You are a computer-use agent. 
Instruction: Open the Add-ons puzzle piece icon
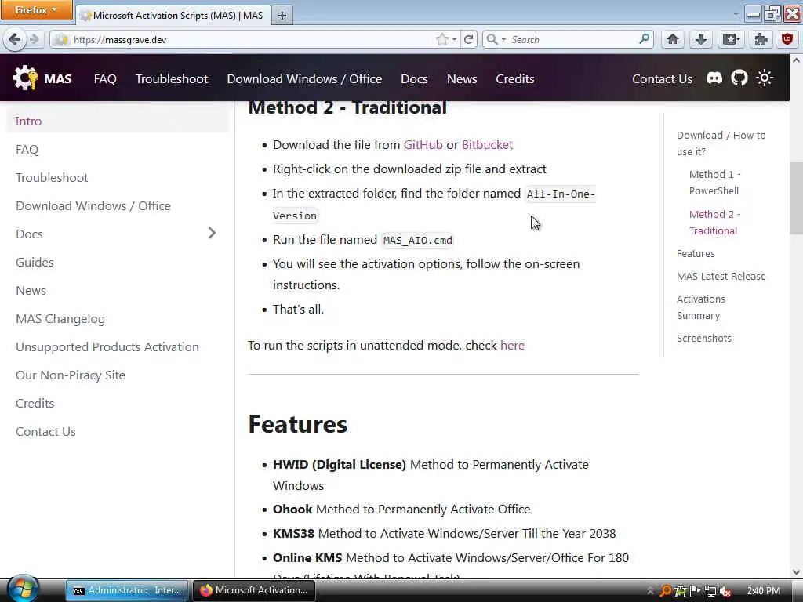[761, 39]
